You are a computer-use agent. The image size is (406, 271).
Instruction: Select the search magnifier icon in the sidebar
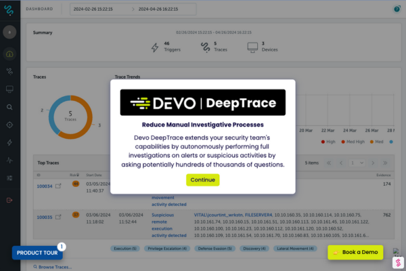pyautogui.click(x=10, y=107)
